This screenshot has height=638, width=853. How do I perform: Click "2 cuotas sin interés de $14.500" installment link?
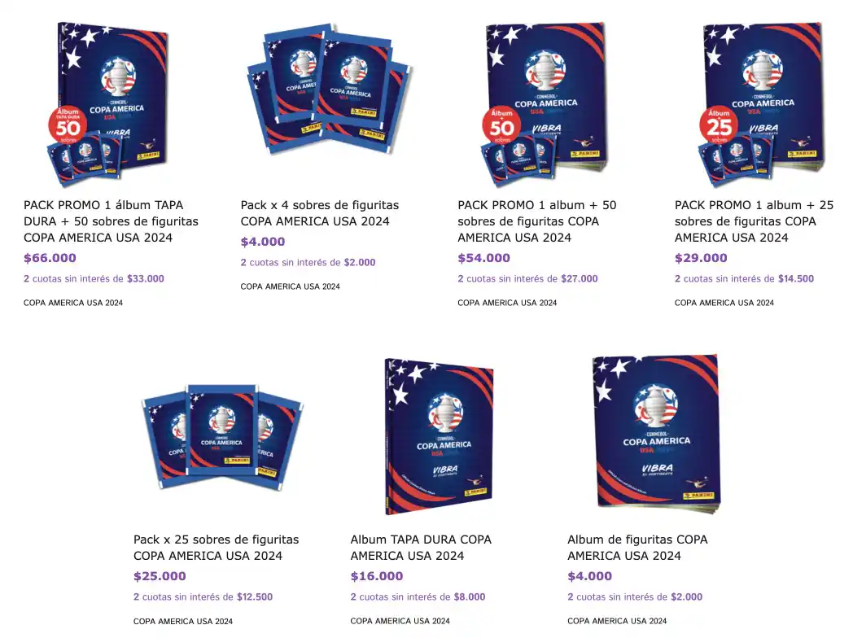(x=743, y=278)
